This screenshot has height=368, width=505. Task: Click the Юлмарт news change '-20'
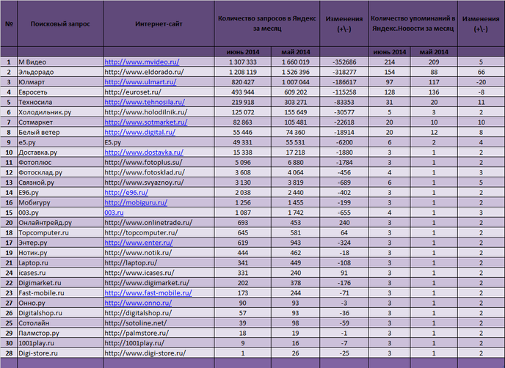tap(482, 82)
